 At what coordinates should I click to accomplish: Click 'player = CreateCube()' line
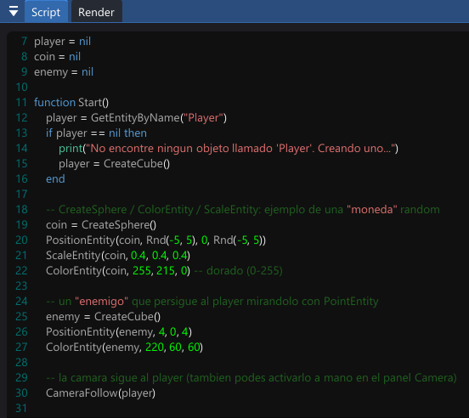[x=114, y=164]
